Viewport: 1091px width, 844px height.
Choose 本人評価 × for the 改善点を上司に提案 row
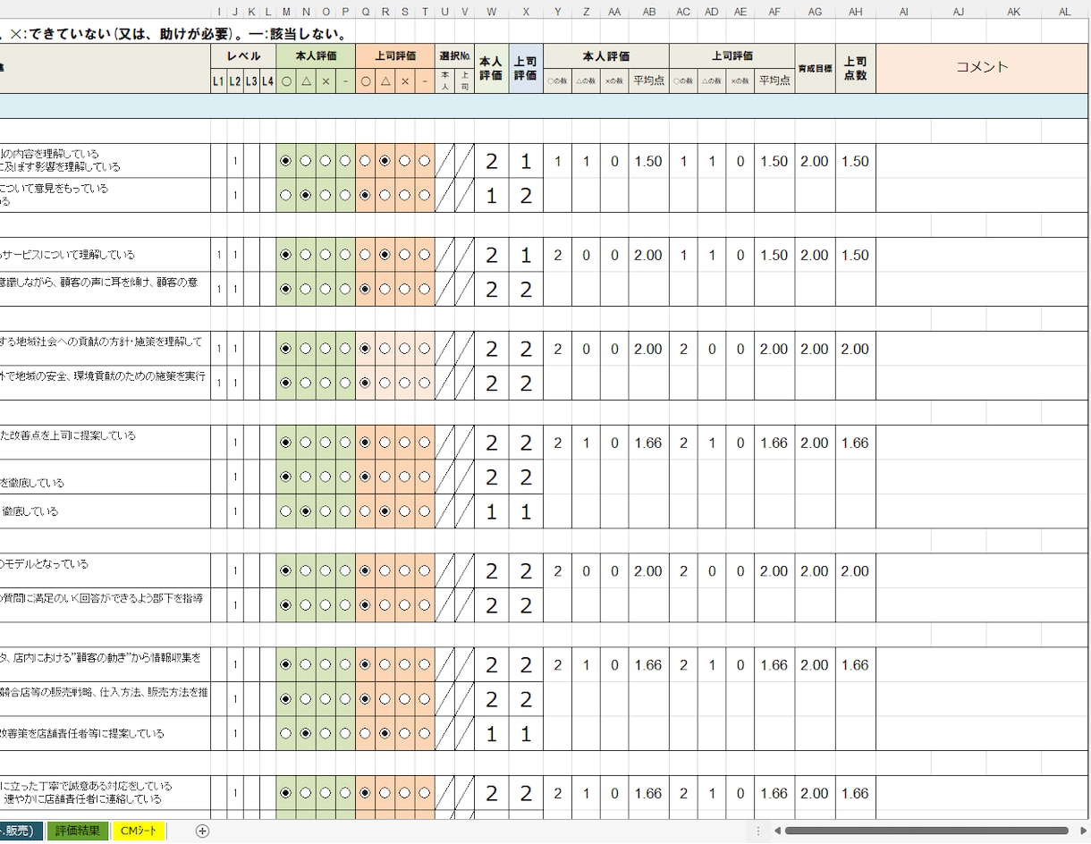click(x=326, y=443)
